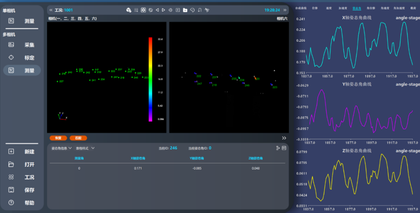Click the 3D cube icon in the top toolbar
The height and width of the screenshot is (213, 420).
[x=129, y=10]
